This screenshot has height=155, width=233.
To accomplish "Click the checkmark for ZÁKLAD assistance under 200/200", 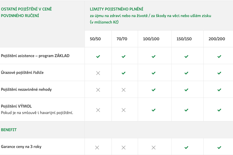I will pyautogui.click(x=219, y=56).
